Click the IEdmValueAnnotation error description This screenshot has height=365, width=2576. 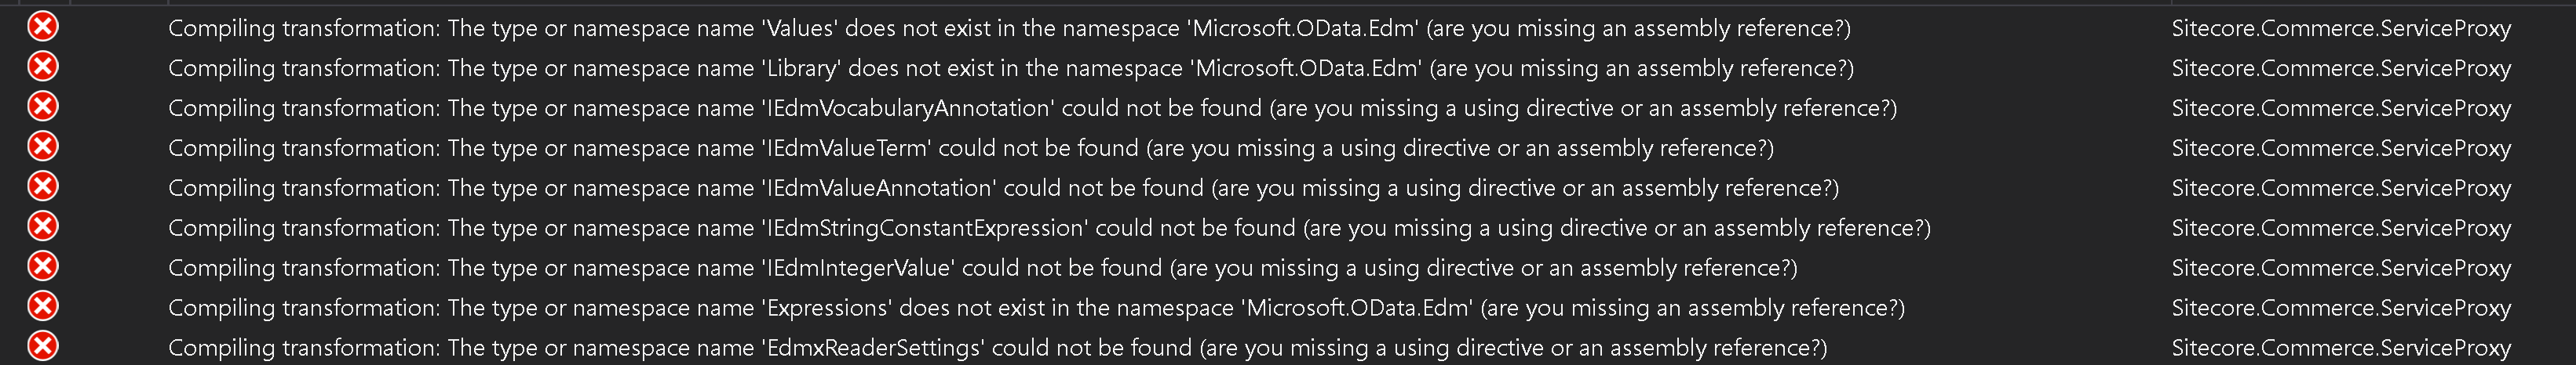(x=1003, y=187)
